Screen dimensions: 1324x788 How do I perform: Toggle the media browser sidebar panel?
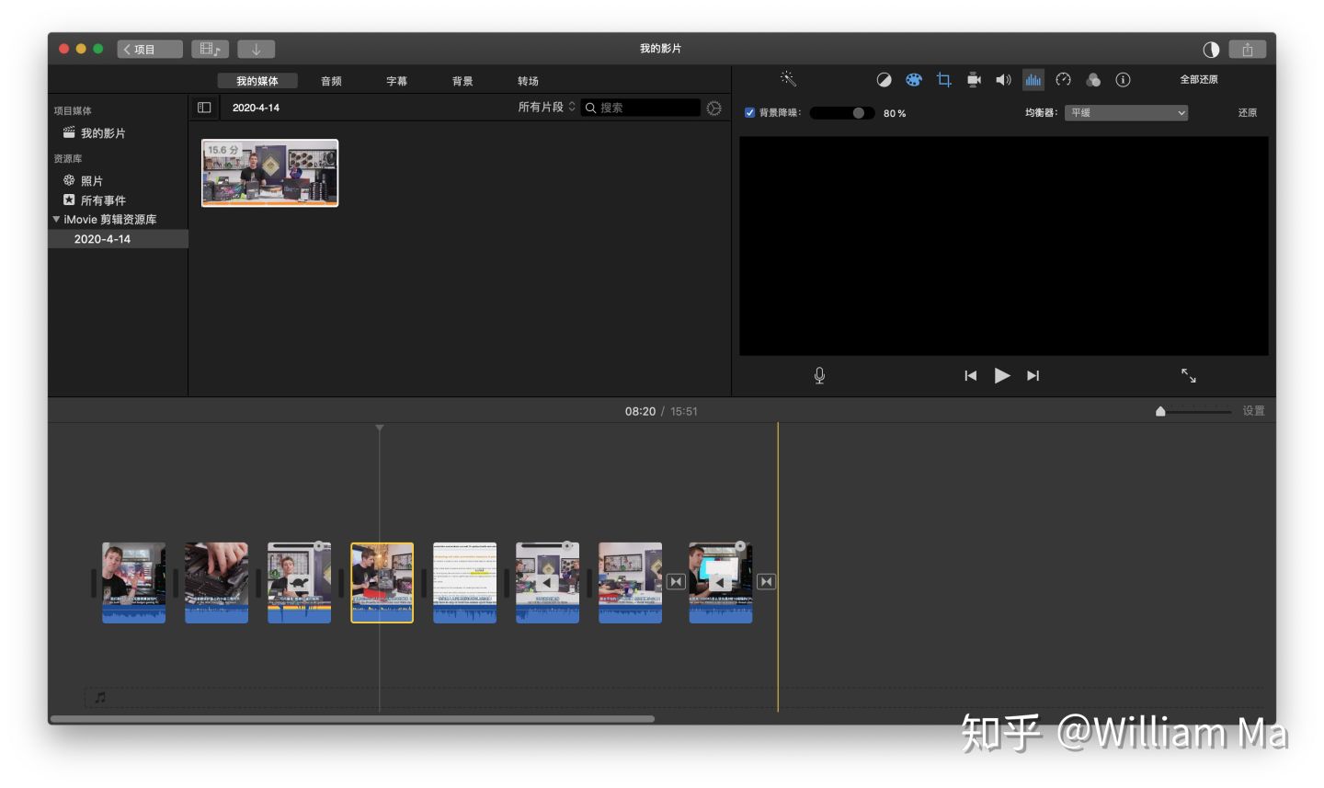pyautogui.click(x=203, y=108)
